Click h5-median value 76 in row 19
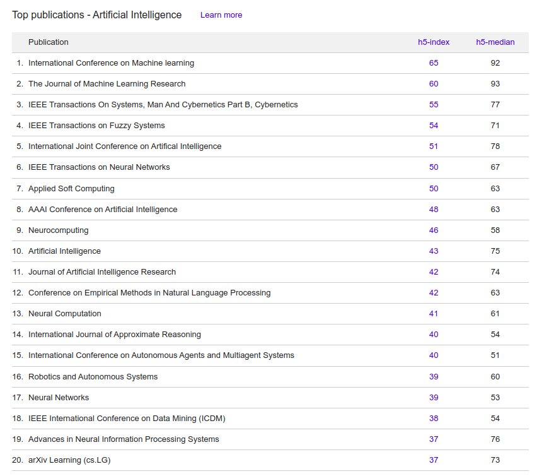The height and width of the screenshot is (476, 537). click(x=495, y=439)
